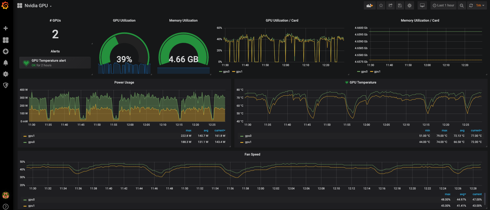
Task: Click the Memory Utilization / Card panel title
Action: click(x=420, y=21)
